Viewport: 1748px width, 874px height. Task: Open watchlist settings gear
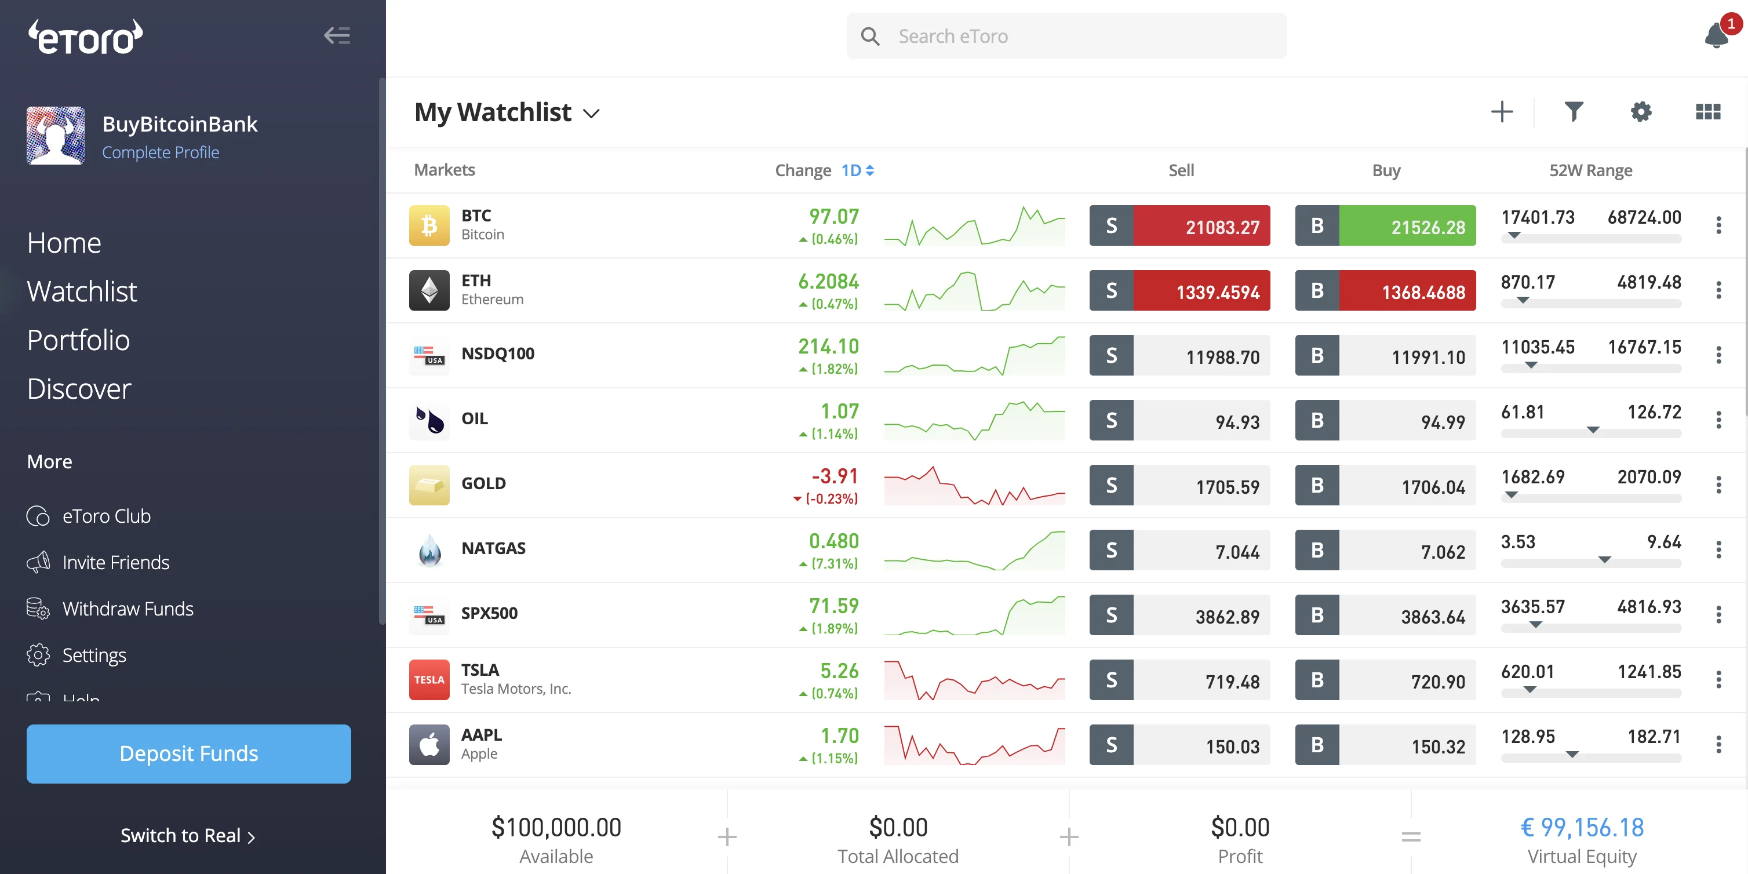click(1641, 112)
